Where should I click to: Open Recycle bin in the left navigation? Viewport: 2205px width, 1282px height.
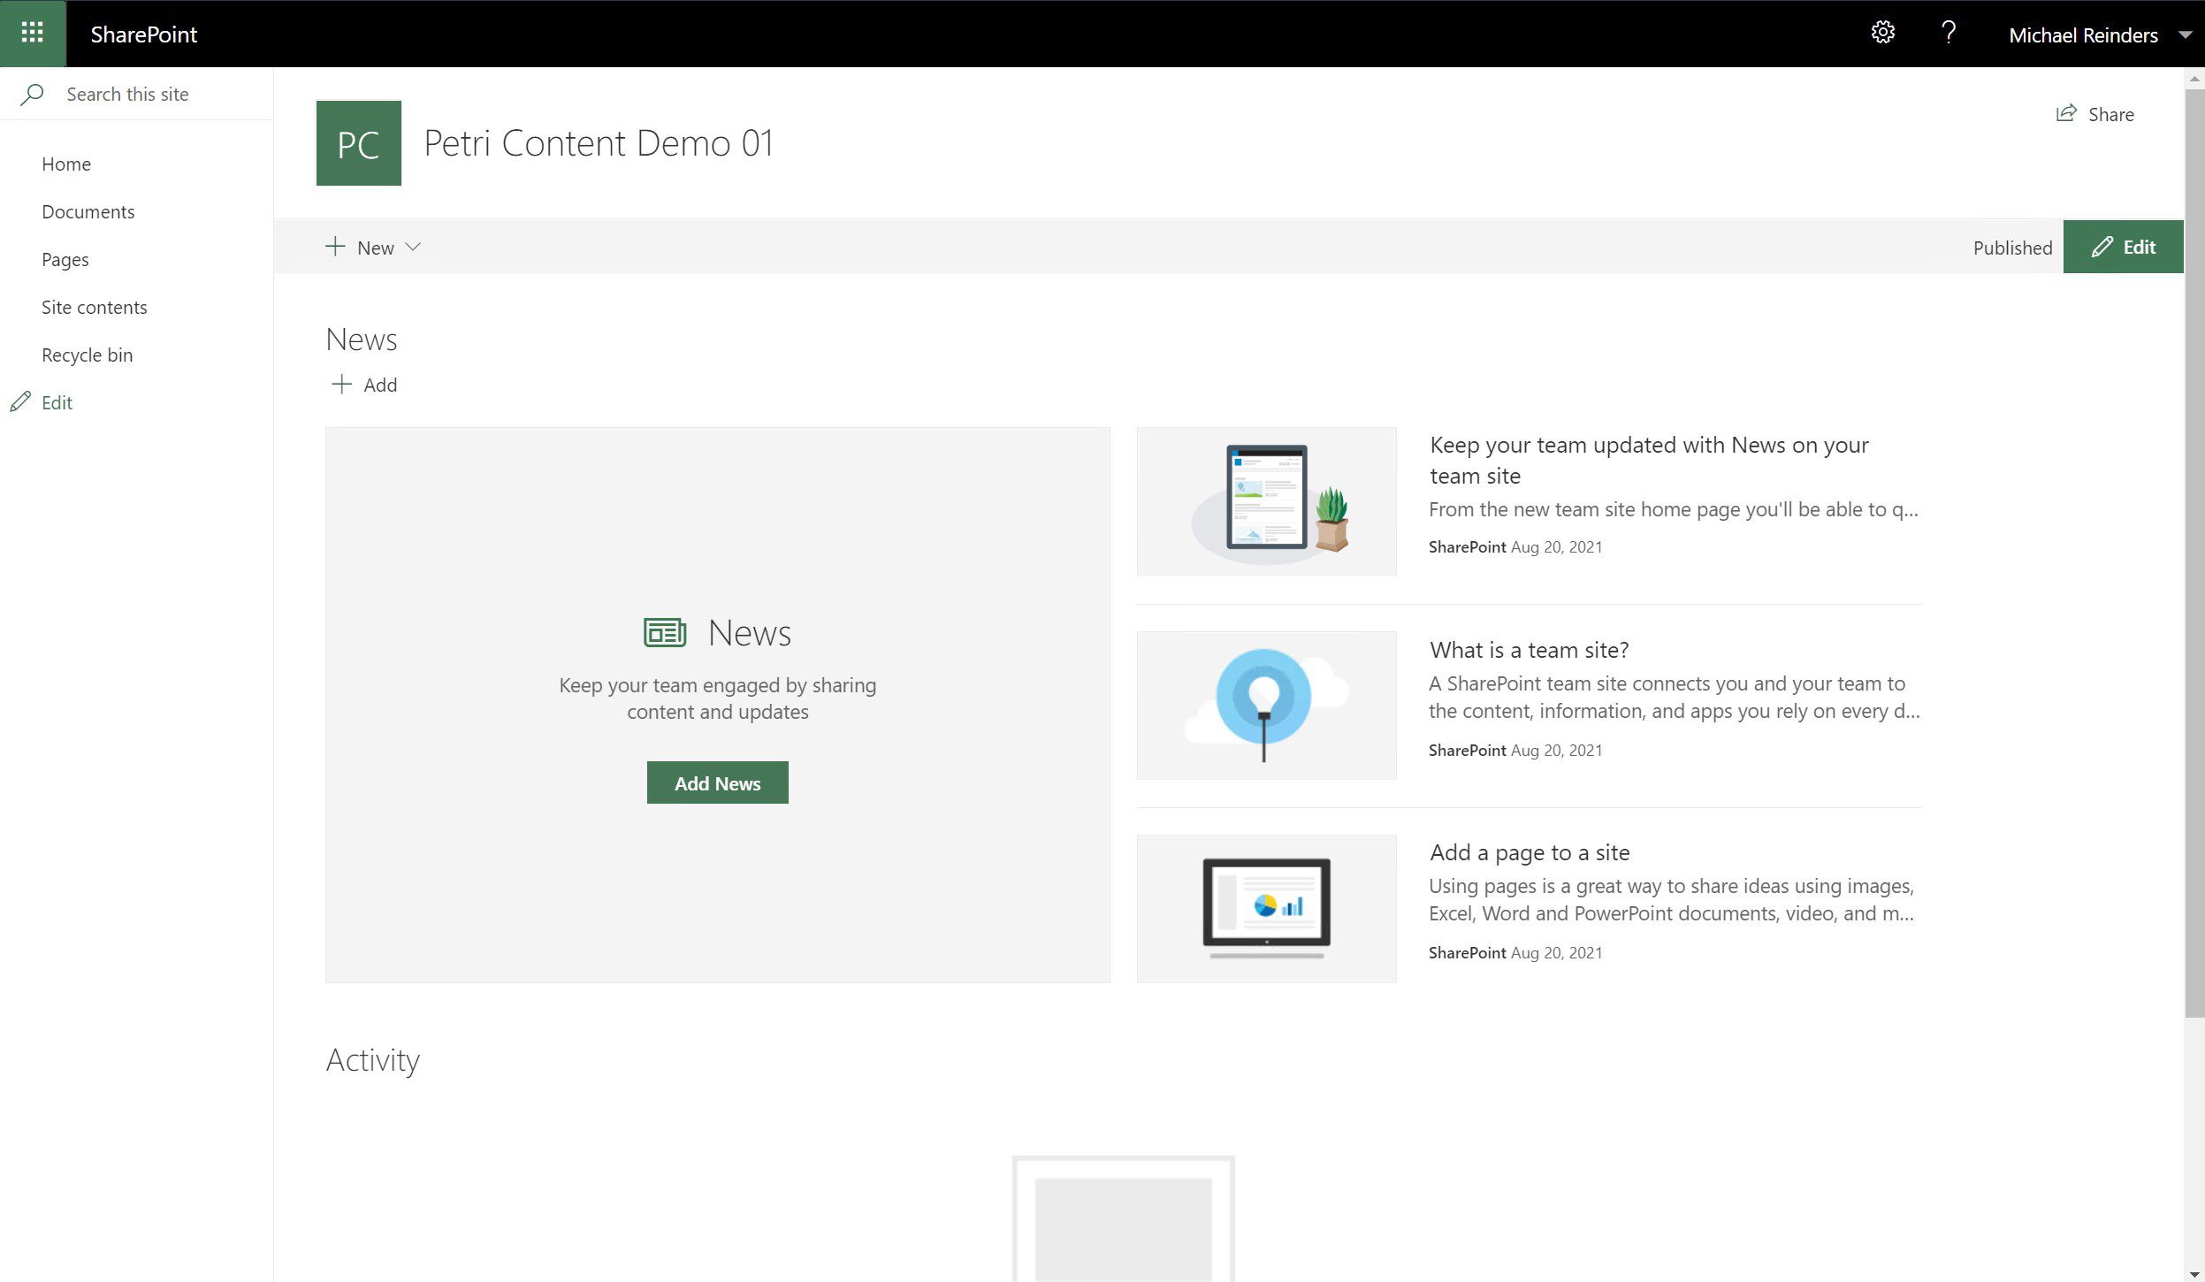88,355
